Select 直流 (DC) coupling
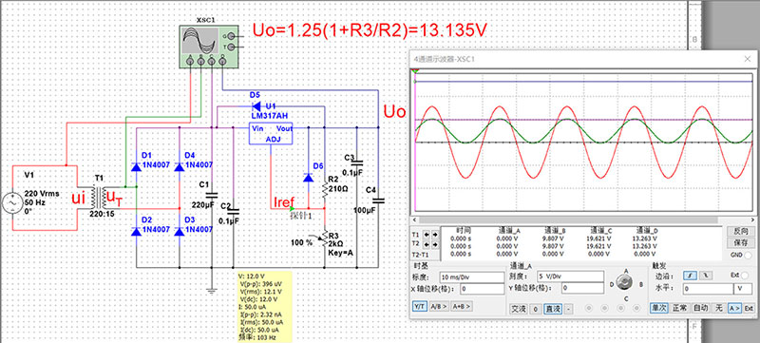 pyautogui.click(x=553, y=309)
